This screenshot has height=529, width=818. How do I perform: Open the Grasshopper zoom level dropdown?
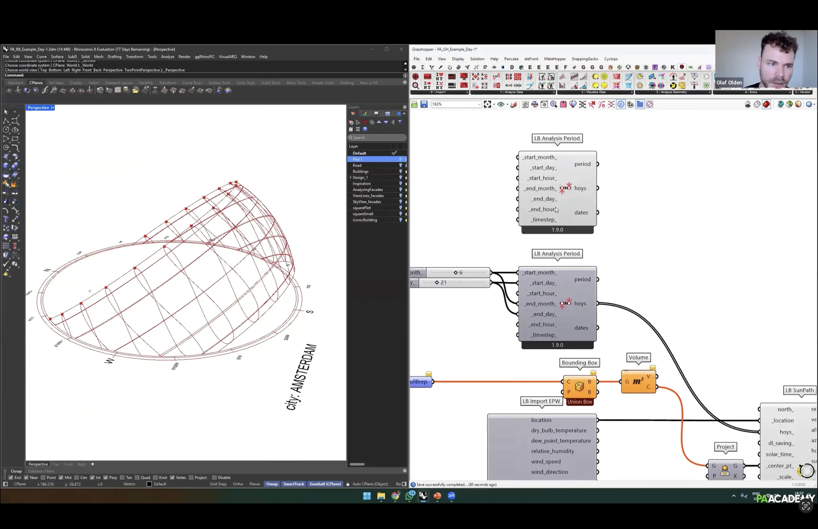[x=479, y=104]
